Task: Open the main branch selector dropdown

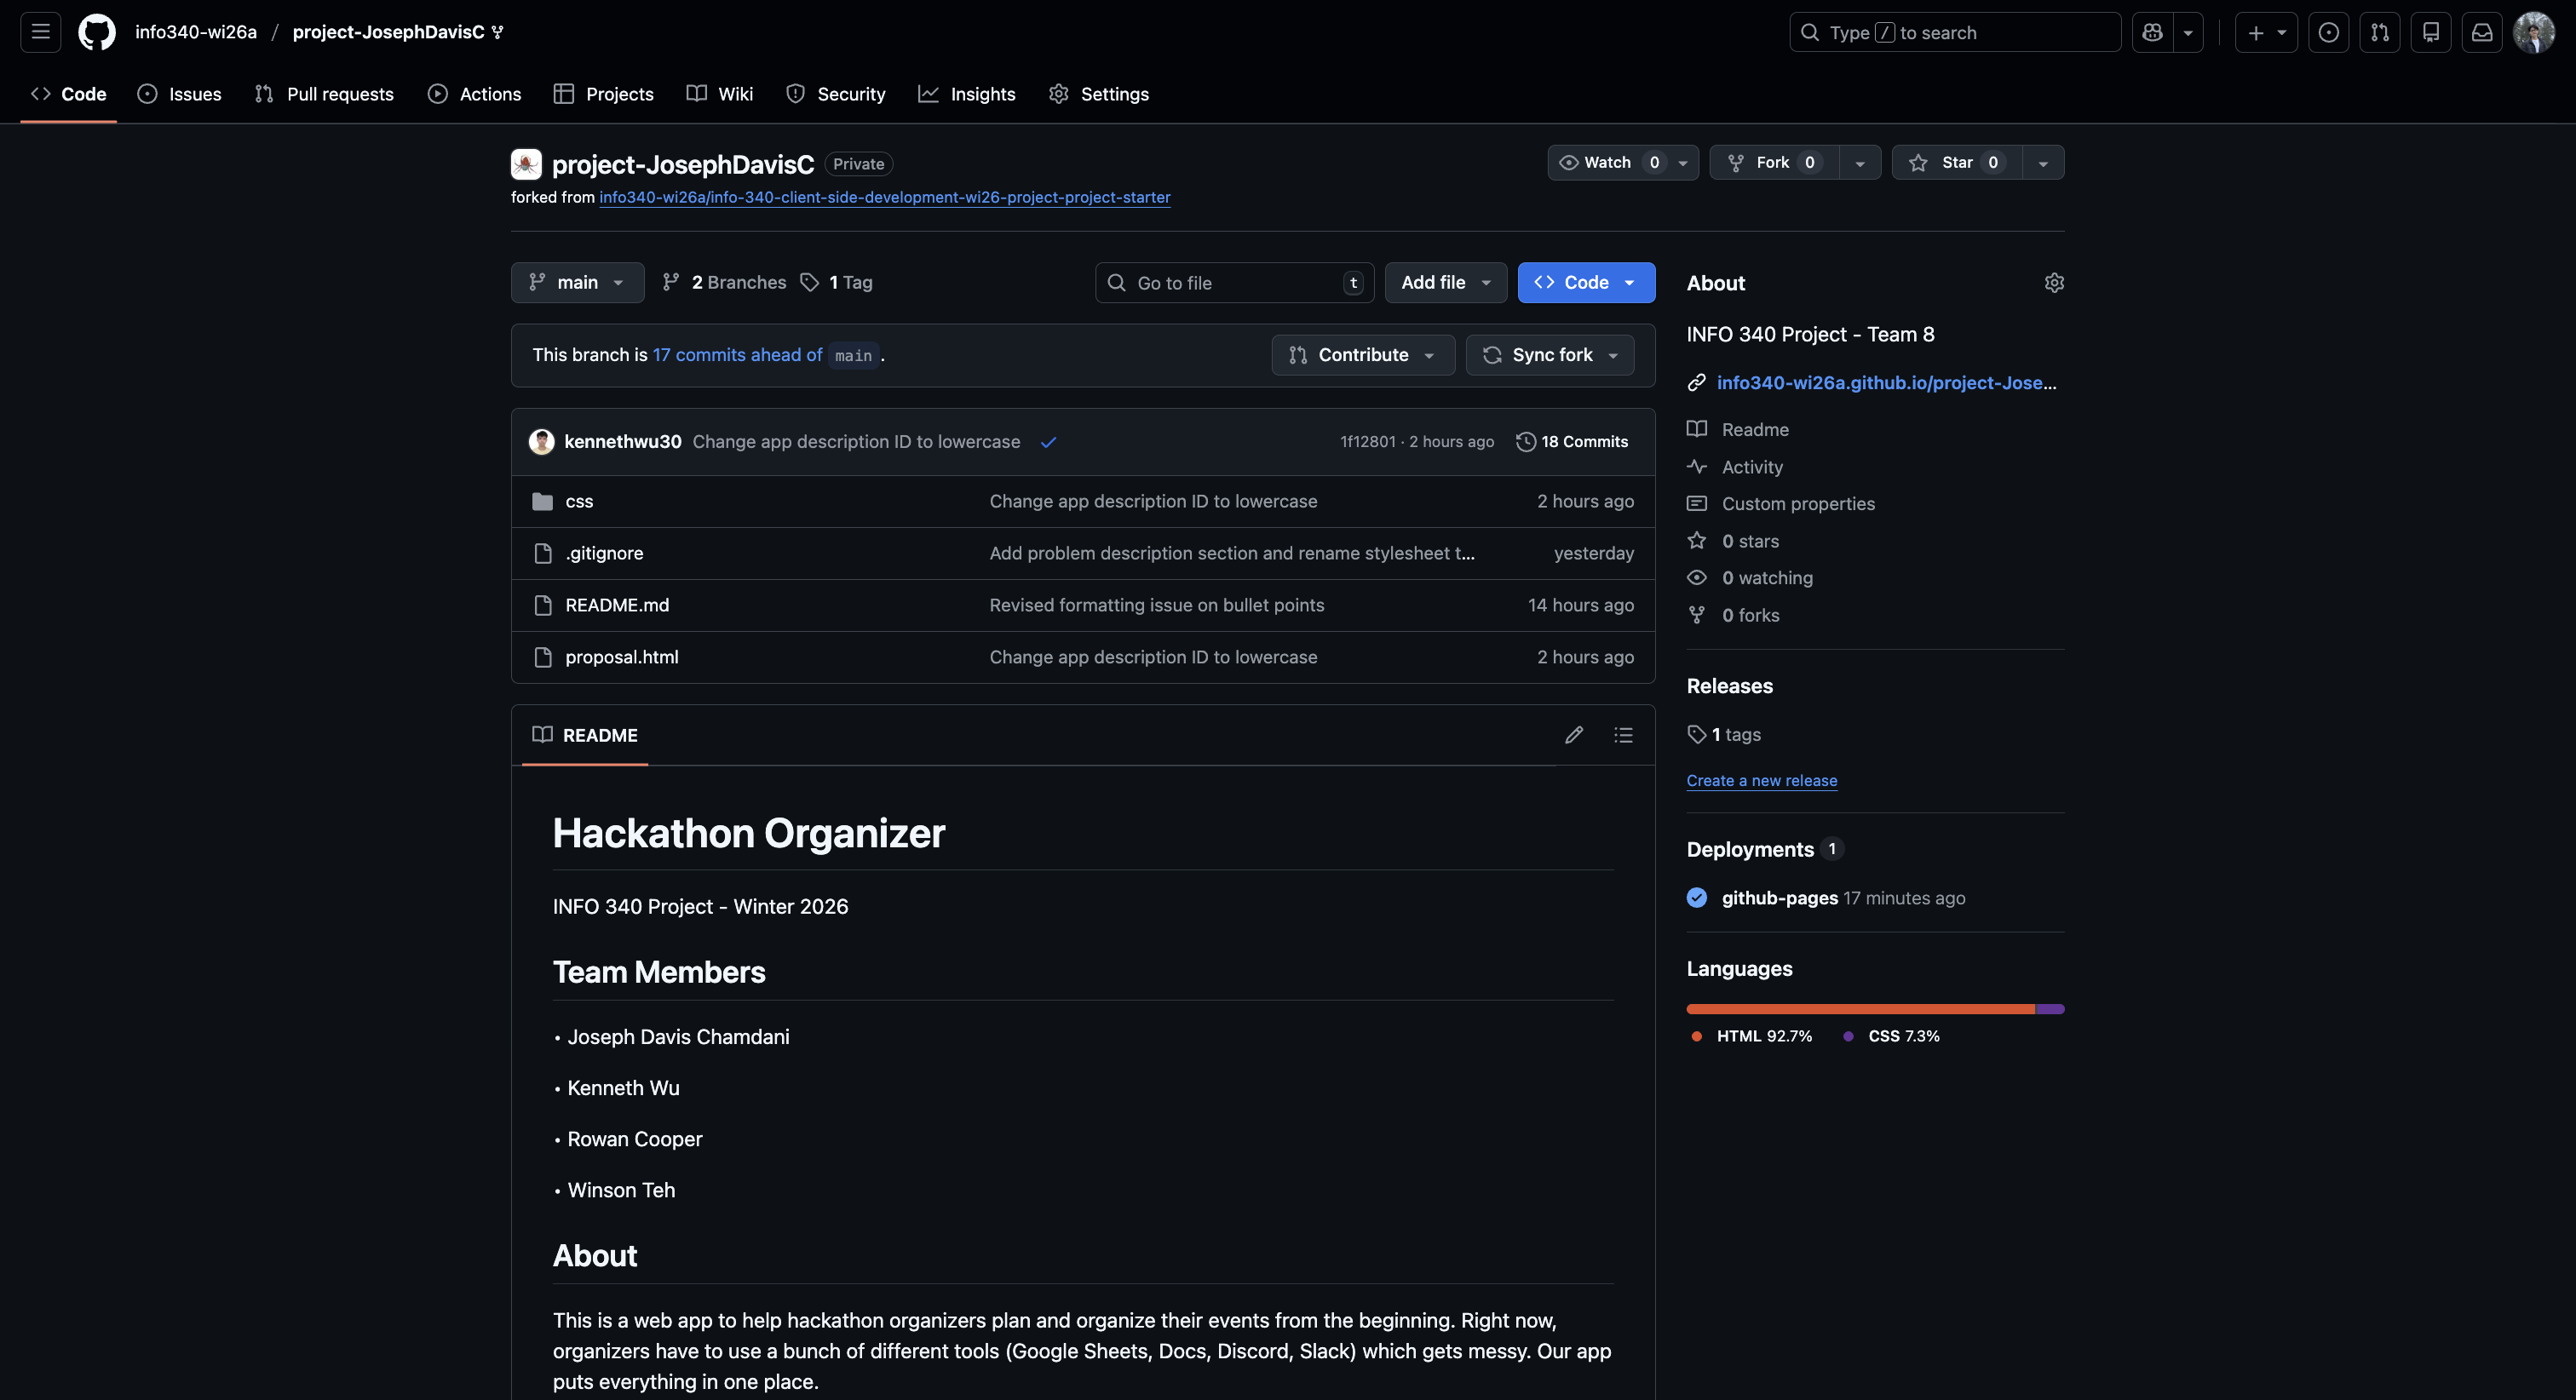Action: click(576, 282)
